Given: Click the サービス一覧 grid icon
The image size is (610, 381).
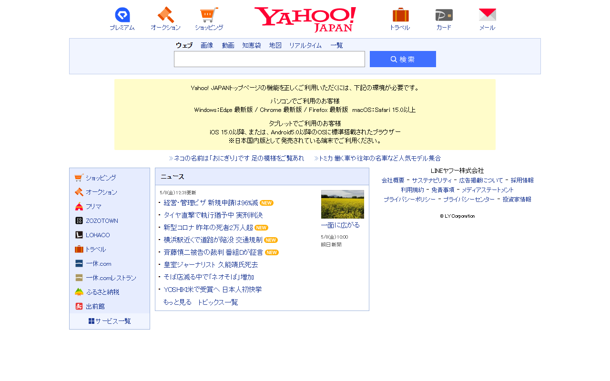Looking at the screenshot, I should pyautogui.click(x=91, y=321).
